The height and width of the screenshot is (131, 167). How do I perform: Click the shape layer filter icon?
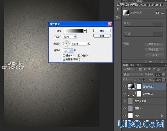pyautogui.click(x=154, y=69)
